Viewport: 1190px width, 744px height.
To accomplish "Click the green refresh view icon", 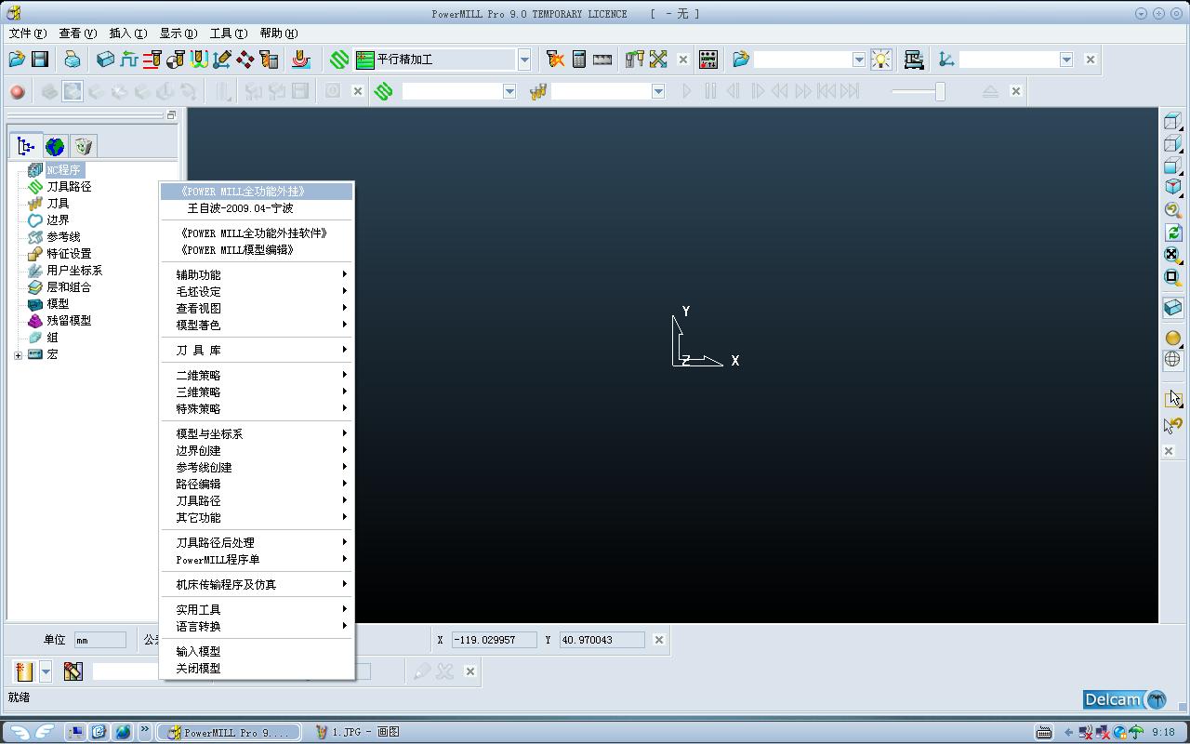I will click(x=1172, y=232).
